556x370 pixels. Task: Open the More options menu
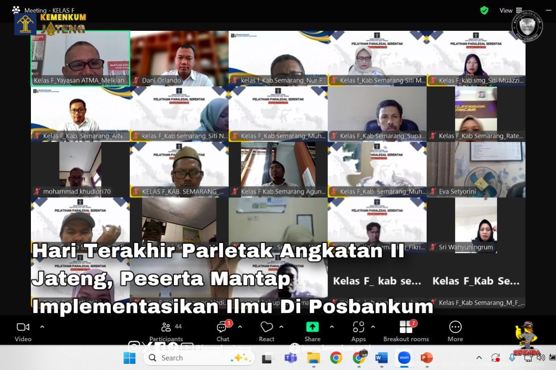(455, 331)
